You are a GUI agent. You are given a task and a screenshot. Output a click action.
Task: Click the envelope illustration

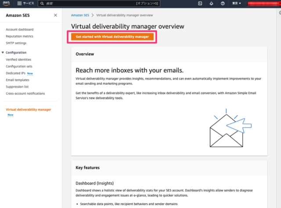231,128
